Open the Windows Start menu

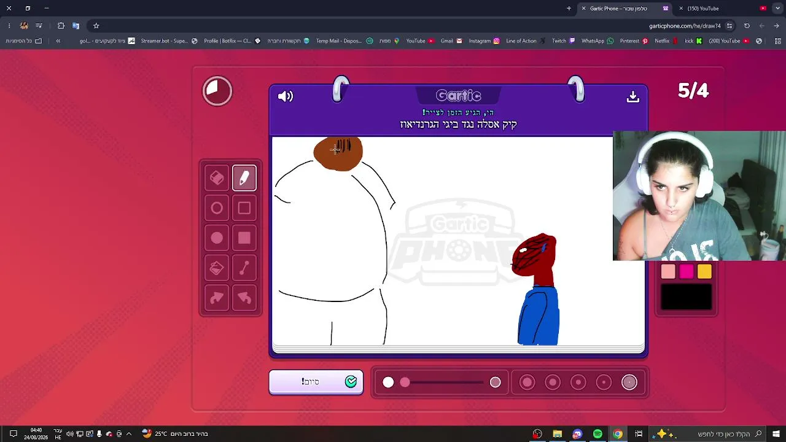(x=777, y=434)
